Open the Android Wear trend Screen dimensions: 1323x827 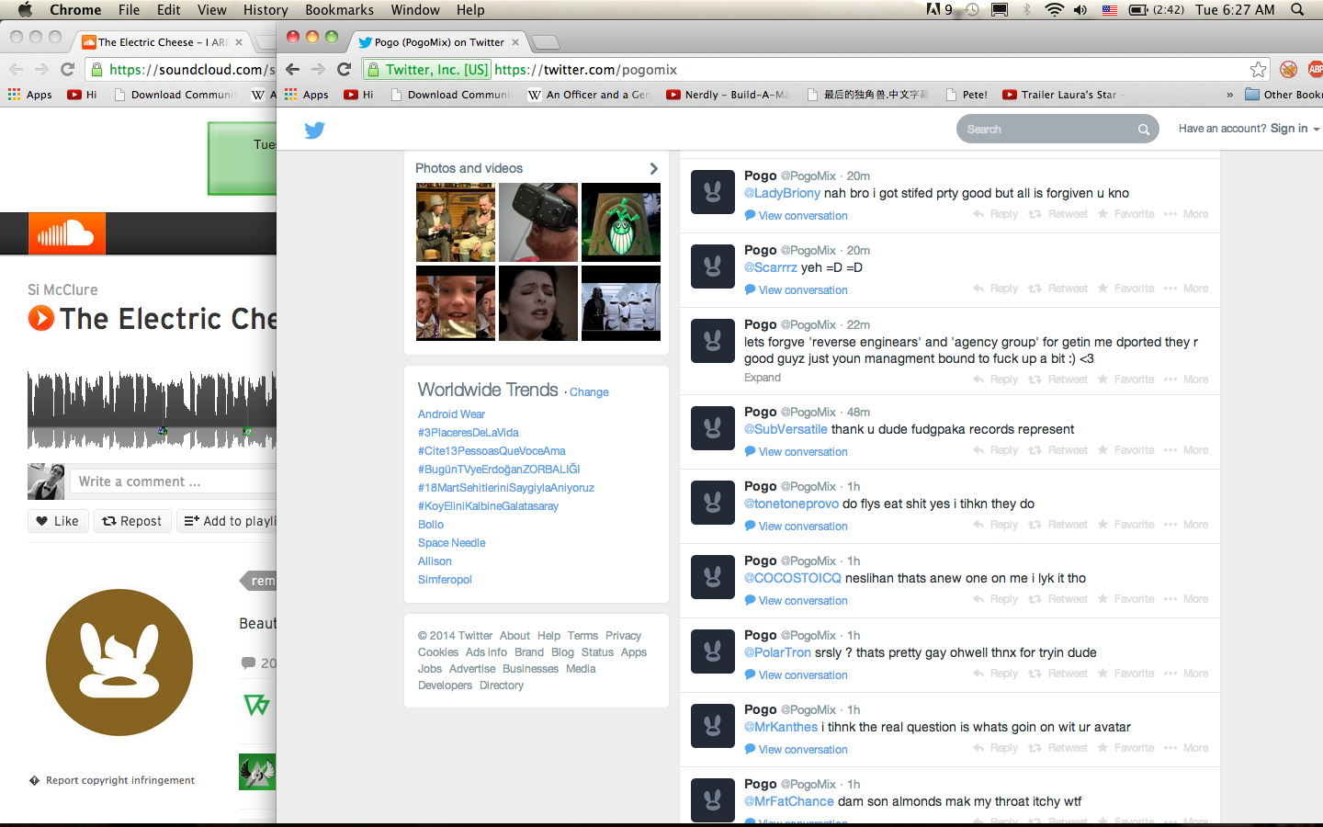(x=451, y=414)
